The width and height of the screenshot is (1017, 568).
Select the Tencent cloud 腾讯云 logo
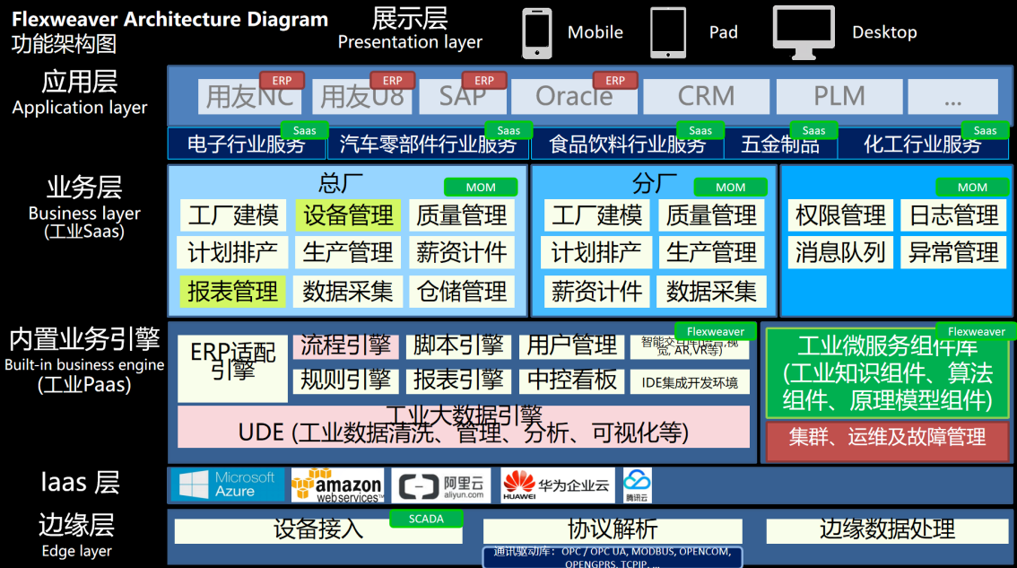(x=637, y=485)
